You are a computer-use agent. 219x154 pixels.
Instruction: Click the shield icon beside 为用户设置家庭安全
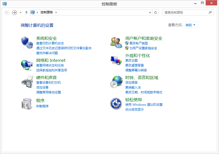pyautogui.click(x=127, y=48)
